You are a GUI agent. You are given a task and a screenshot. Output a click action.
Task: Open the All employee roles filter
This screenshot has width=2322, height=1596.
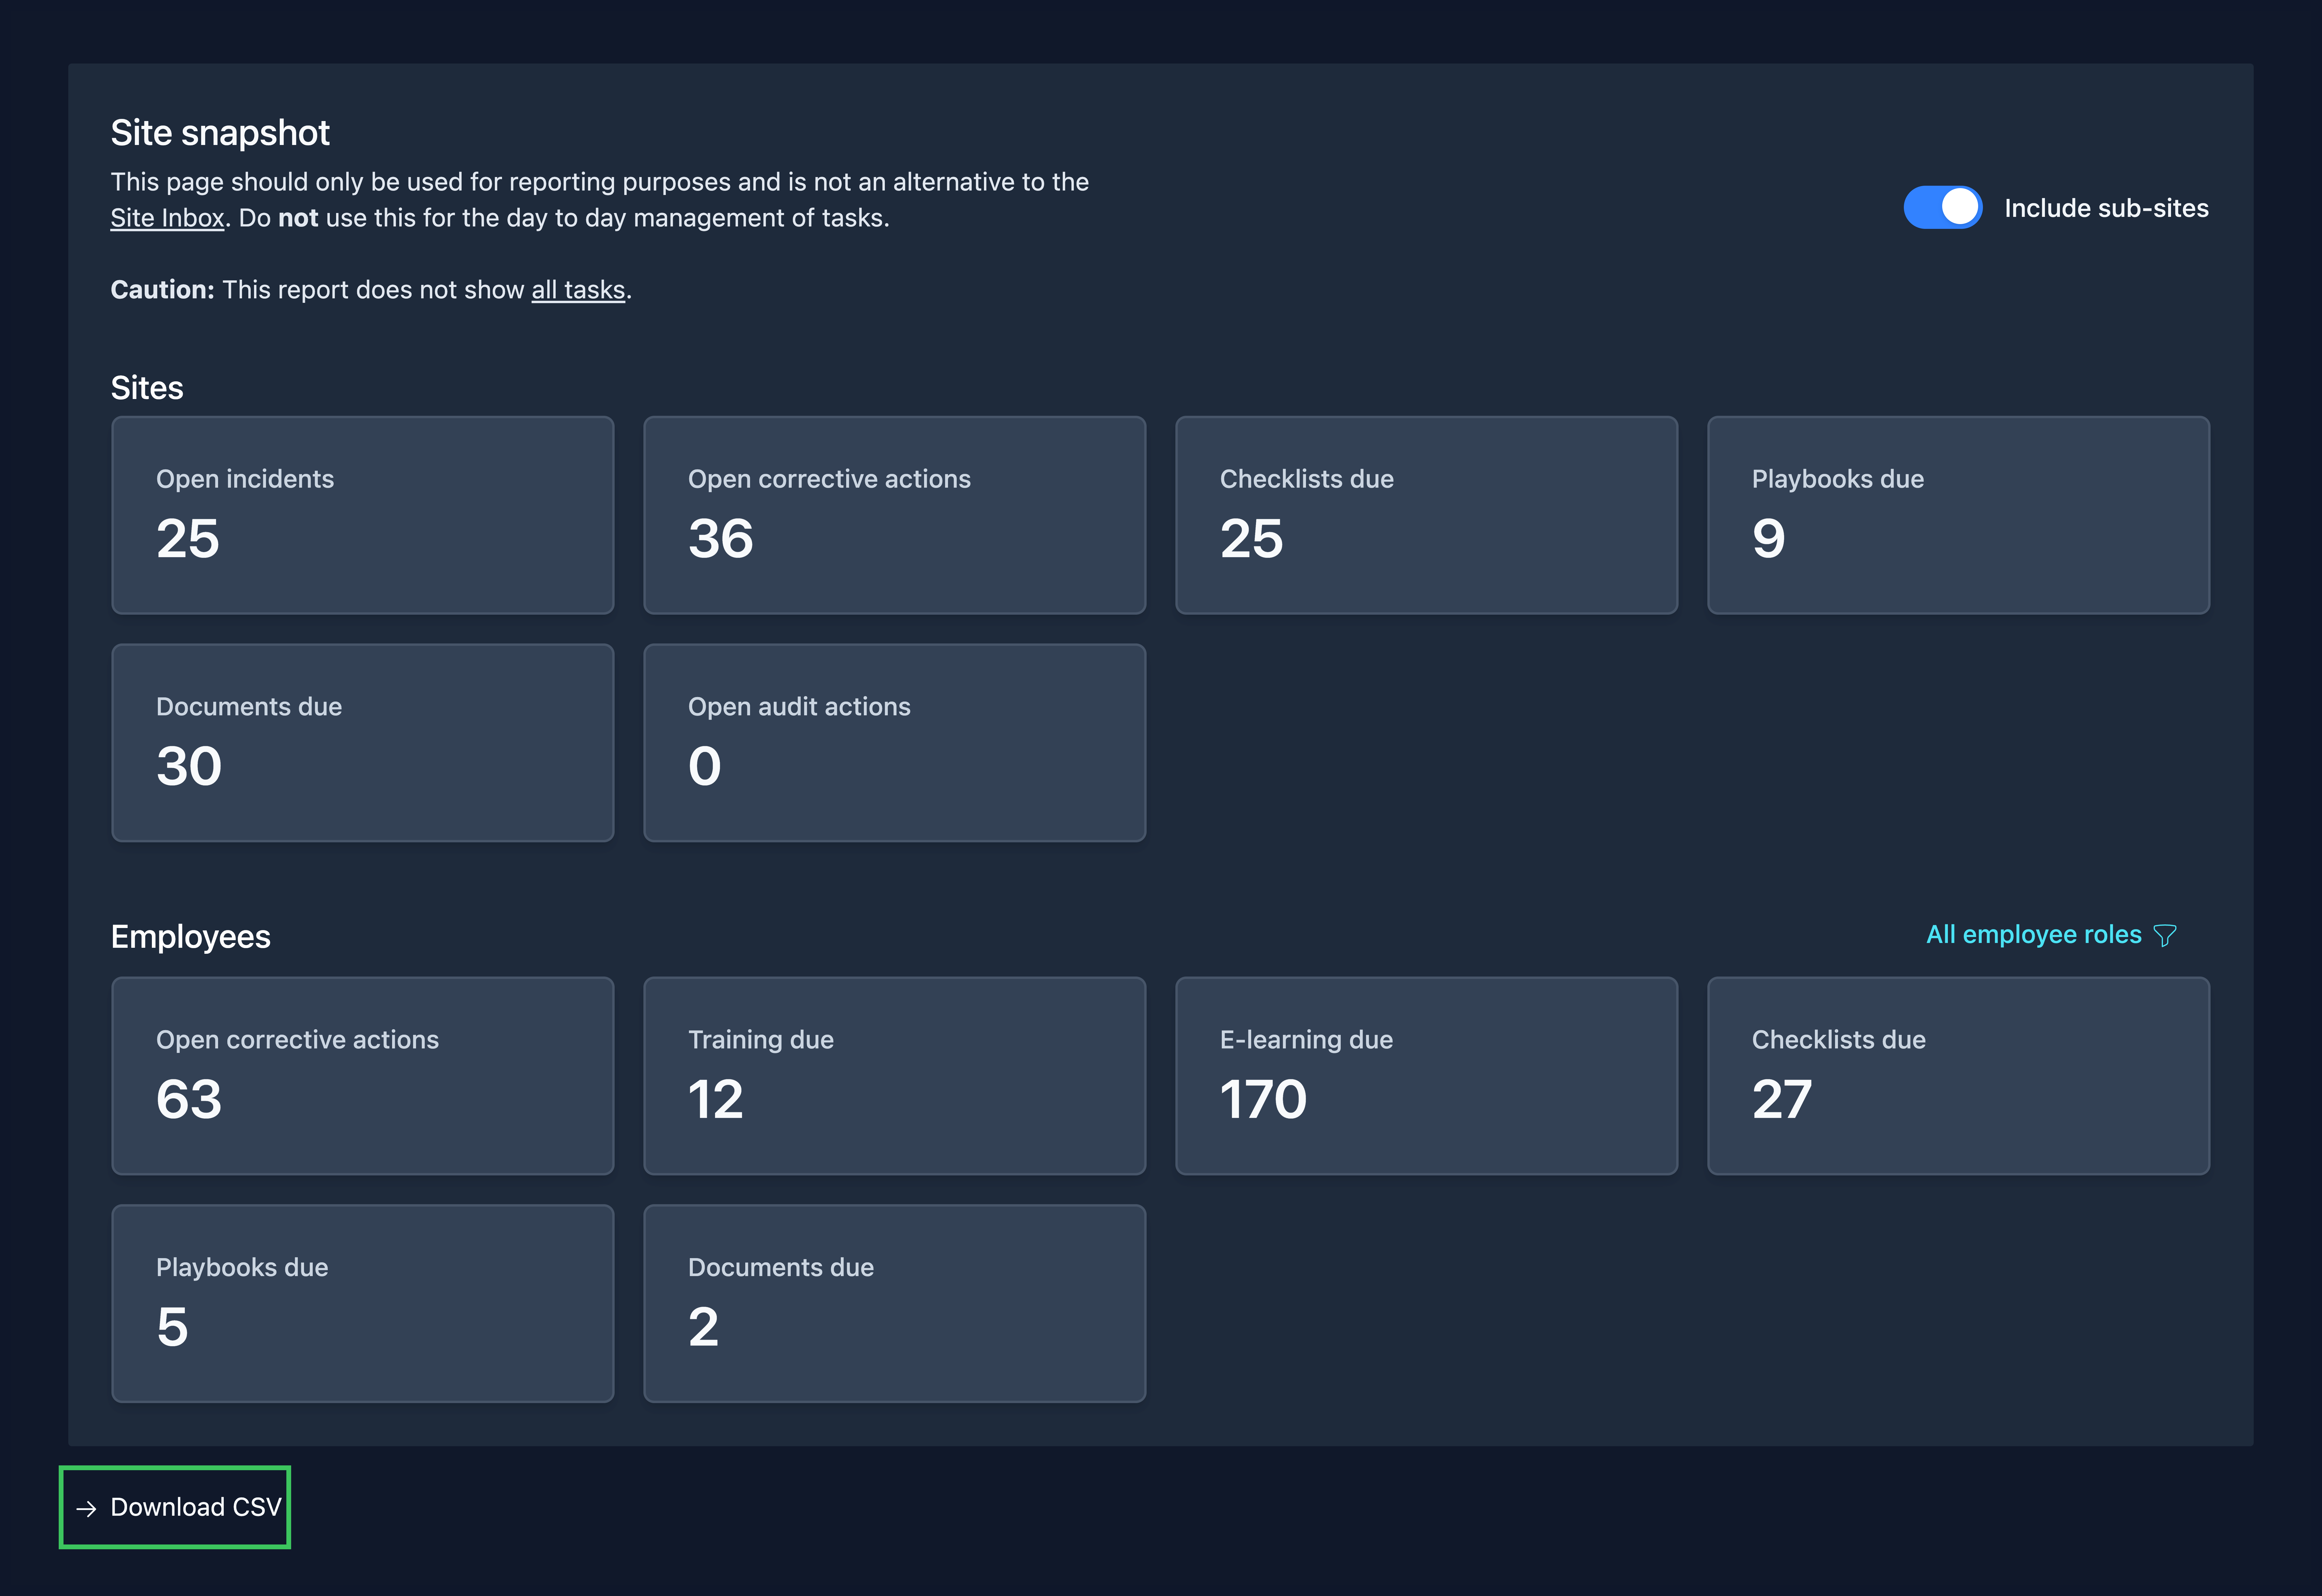tap(2051, 935)
